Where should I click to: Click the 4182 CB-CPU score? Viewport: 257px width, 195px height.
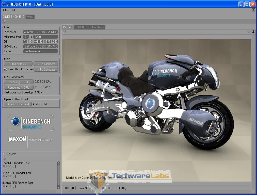pyautogui.click(x=43, y=87)
